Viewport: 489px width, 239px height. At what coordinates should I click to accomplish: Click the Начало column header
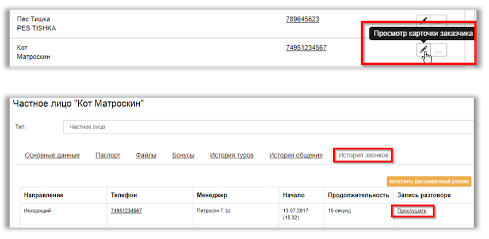coord(293,195)
